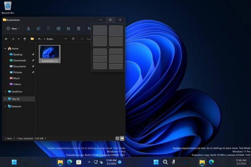The width and height of the screenshot is (251, 167).
Task: Click the Copy icon in toolbar
Action: (38, 28)
